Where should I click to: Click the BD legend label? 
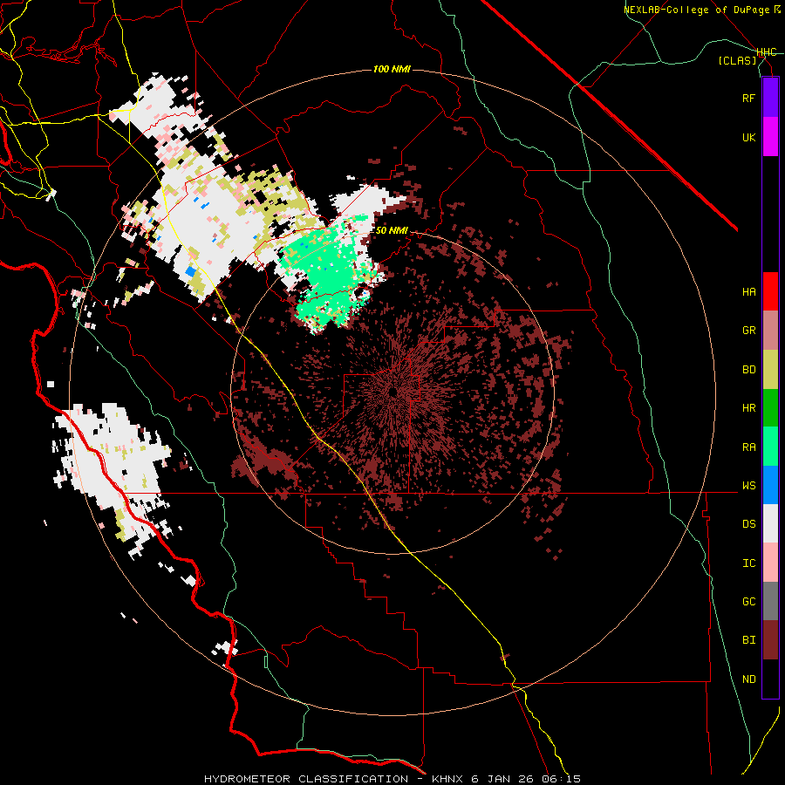coord(748,370)
